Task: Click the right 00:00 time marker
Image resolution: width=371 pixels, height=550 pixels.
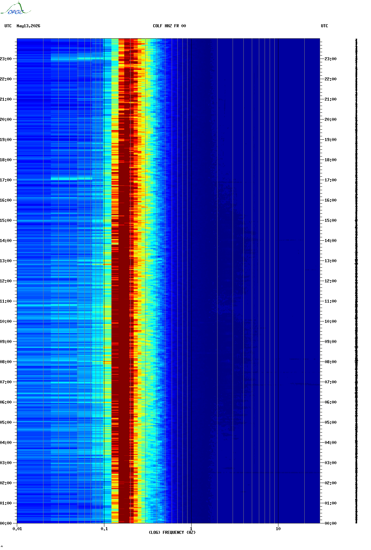Action: [331, 523]
